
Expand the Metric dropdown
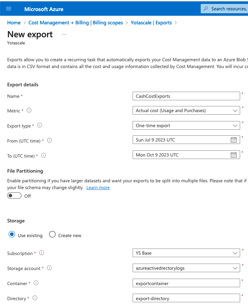click(186, 111)
